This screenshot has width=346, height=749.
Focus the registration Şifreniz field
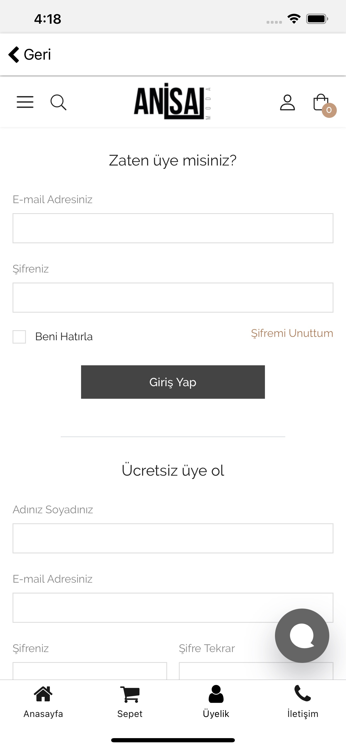pos(90,671)
